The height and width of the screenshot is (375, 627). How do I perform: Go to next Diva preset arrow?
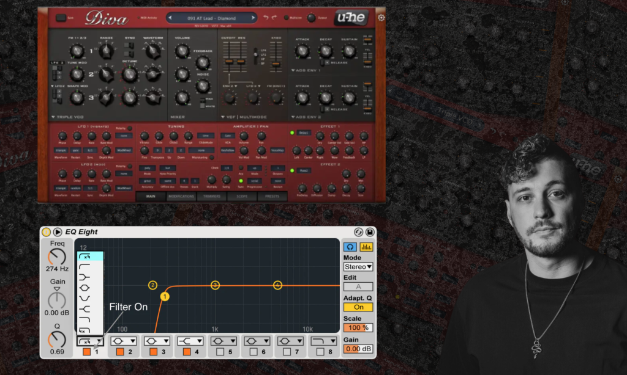tap(252, 18)
